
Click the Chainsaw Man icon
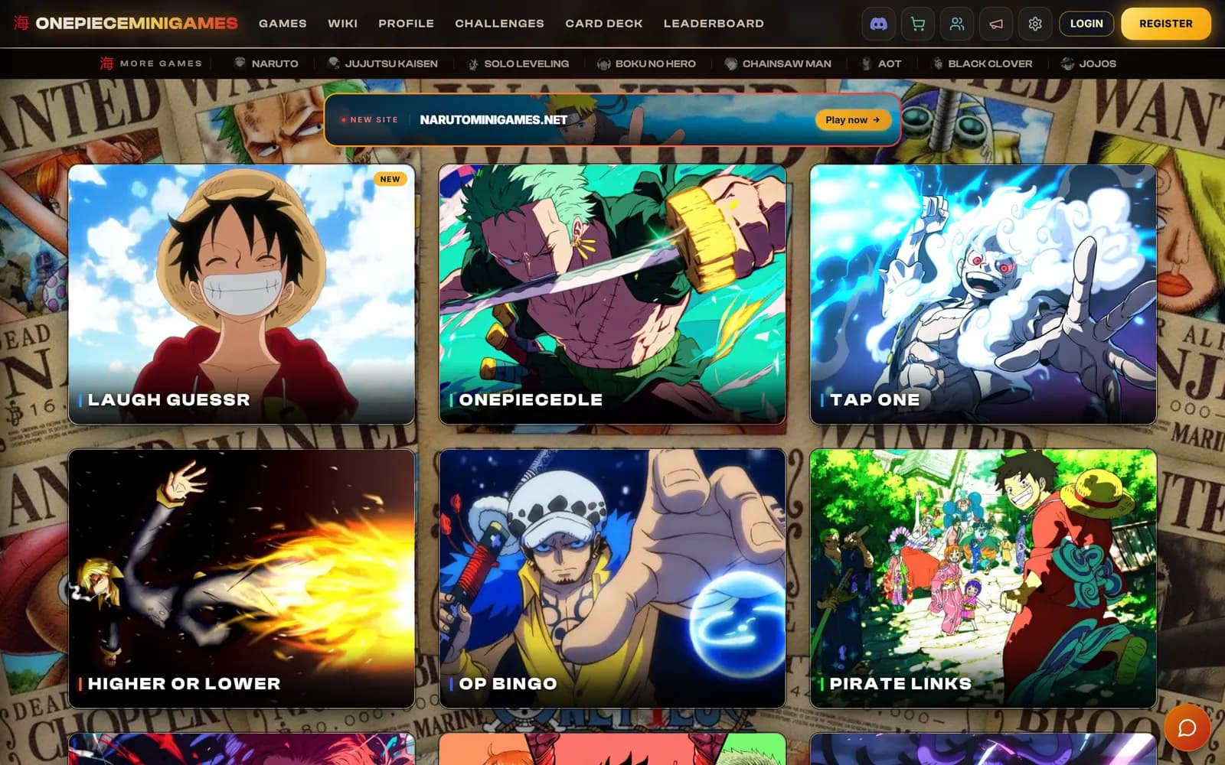(x=730, y=63)
